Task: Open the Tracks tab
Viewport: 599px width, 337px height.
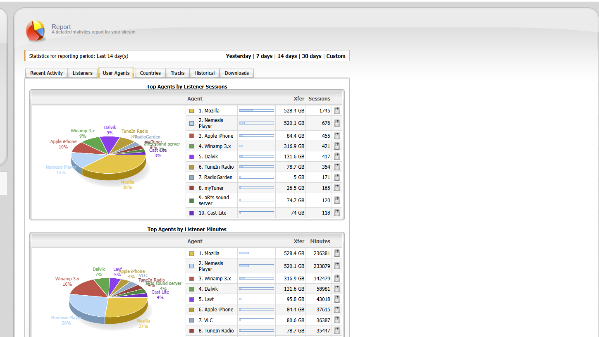Action: pos(177,73)
